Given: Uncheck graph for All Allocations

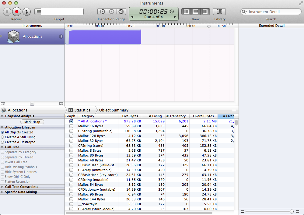Looking at the screenshot, I should (71, 121).
